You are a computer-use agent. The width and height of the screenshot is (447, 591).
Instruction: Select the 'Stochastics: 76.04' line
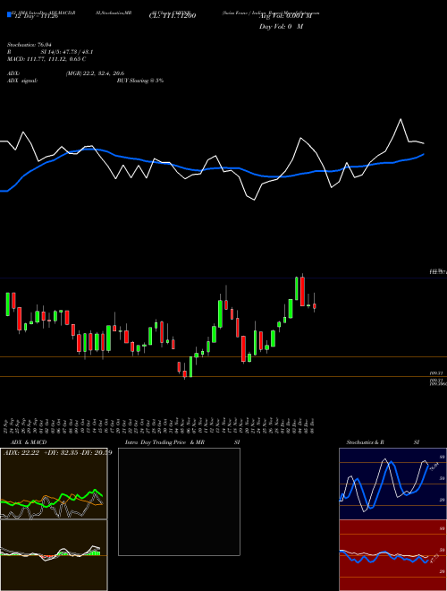tap(30, 45)
